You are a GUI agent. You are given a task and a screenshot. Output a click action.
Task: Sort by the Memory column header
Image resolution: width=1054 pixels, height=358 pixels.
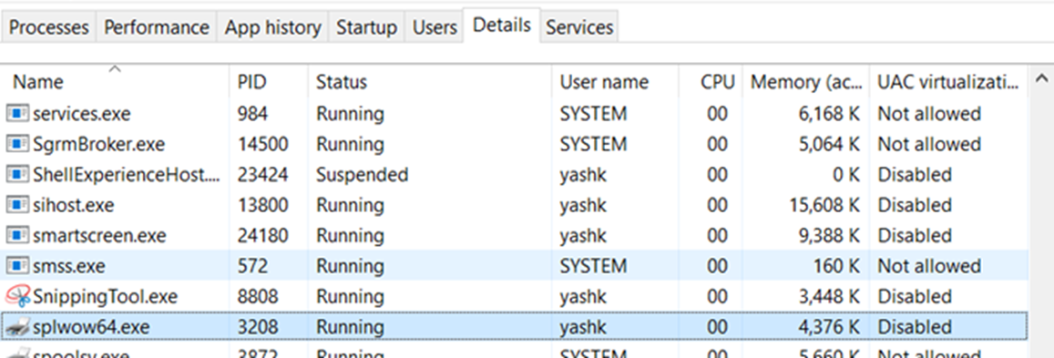tap(806, 82)
